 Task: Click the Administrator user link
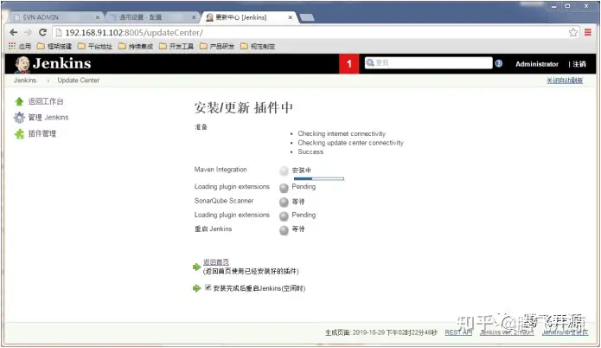[537, 64]
